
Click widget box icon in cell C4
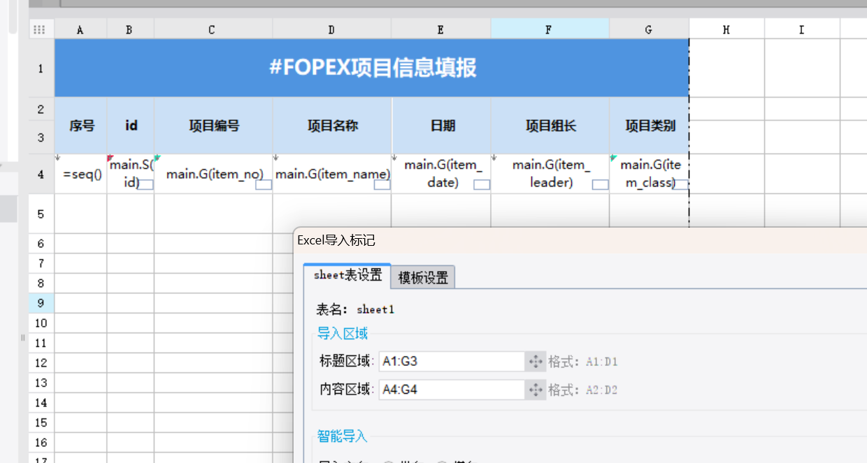click(x=264, y=185)
